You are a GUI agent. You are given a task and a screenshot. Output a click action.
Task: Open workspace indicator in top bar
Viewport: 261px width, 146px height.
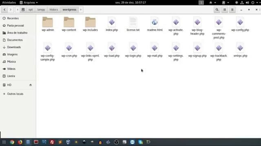click(x=201, y=2)
